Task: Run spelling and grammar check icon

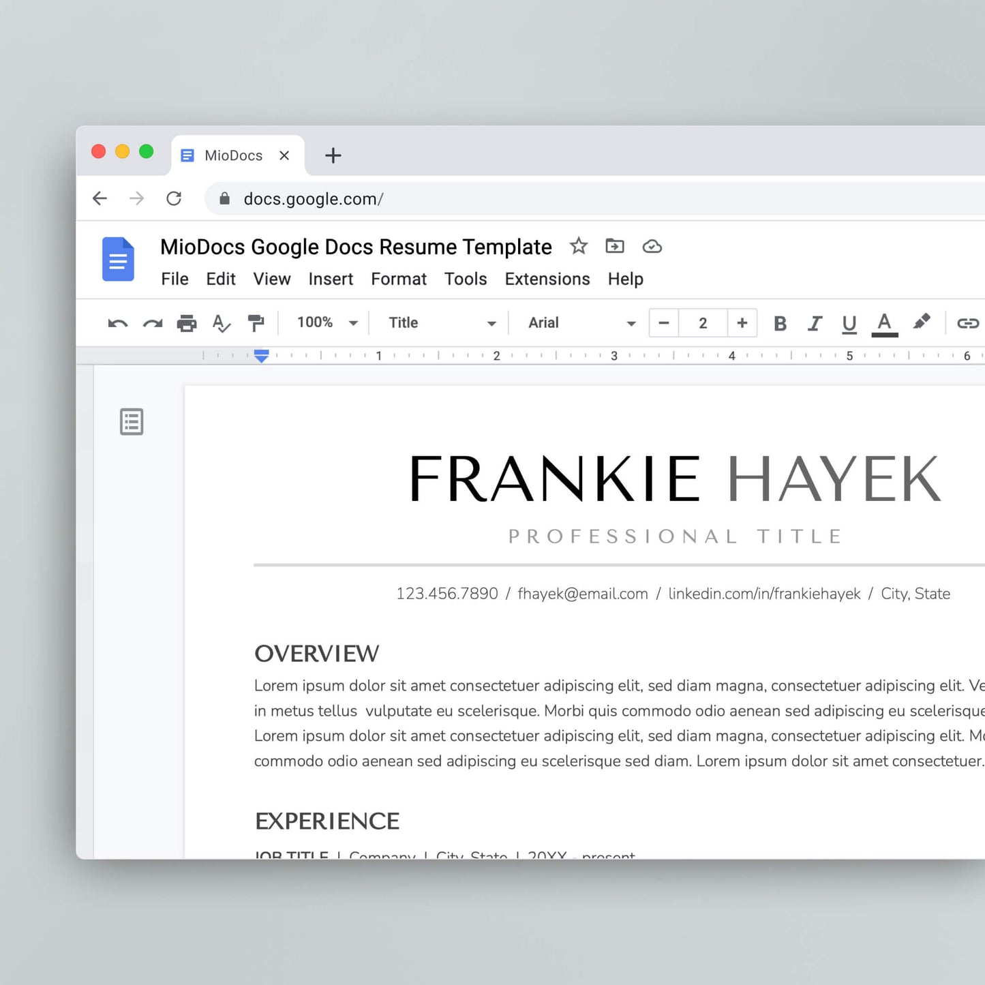Action: click(222, 323)
